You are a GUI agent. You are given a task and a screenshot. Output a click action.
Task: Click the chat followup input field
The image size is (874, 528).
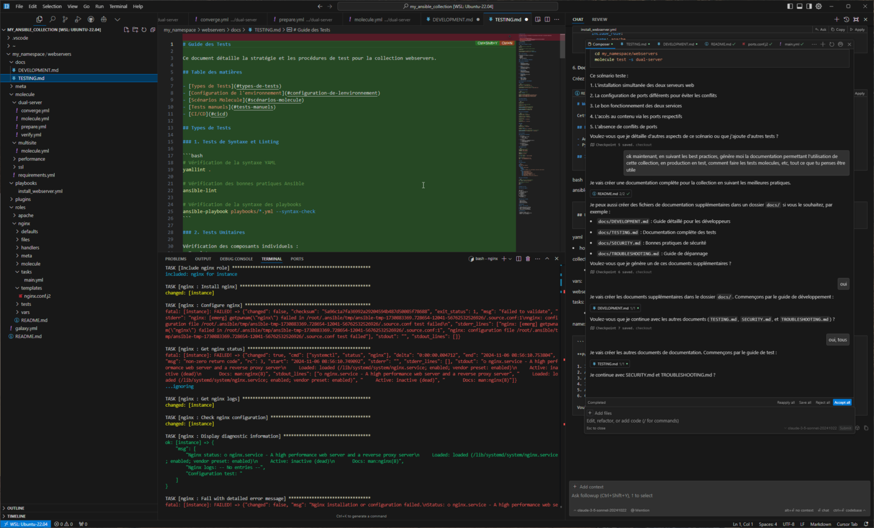[x=720, y=496]
